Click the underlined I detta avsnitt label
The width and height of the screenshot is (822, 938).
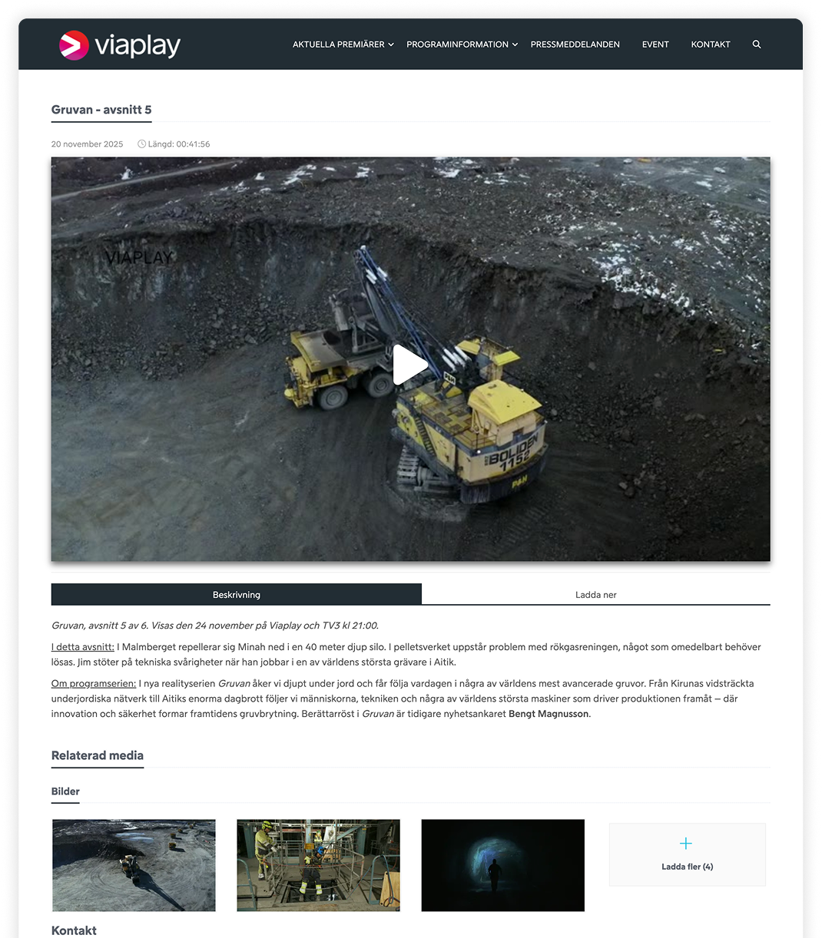click(83, 647)
